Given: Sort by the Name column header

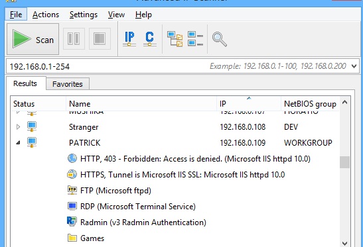Looking at the screenshot, I should click(141, 104).
